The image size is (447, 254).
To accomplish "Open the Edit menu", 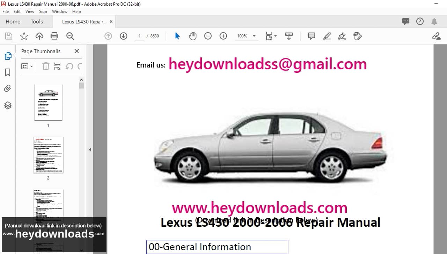I will click(x=17, y=12).
